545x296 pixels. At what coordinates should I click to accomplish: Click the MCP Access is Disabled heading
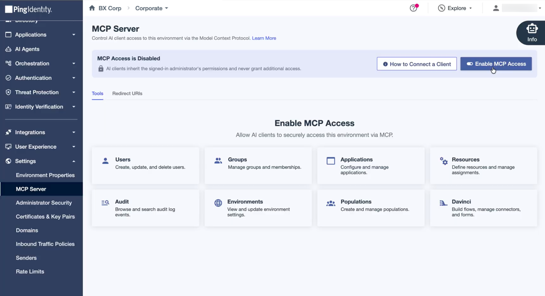pos(129,59)
